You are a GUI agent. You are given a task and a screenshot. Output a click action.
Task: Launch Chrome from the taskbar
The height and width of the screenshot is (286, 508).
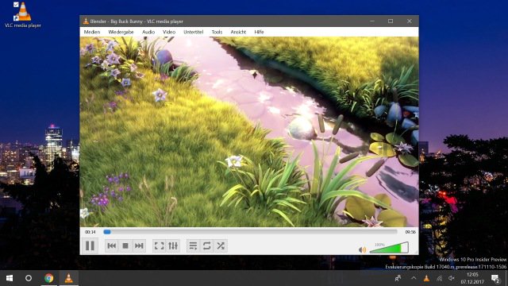click(x=49, y=278)
